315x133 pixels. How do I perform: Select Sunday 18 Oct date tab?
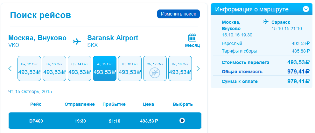(180, 68)
